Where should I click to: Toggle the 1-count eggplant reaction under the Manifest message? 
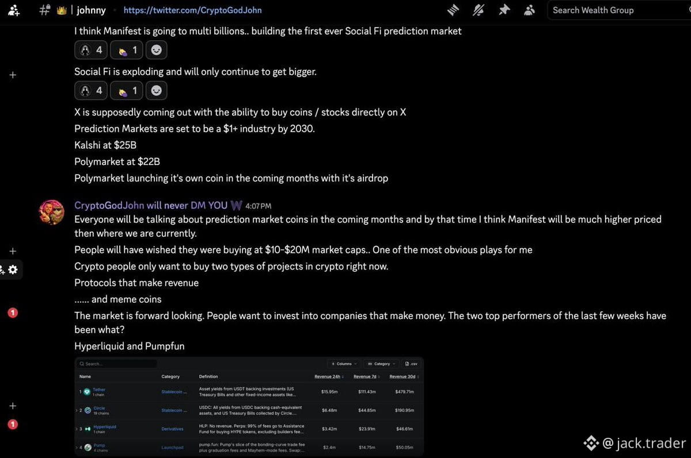(x=127, y=50)
